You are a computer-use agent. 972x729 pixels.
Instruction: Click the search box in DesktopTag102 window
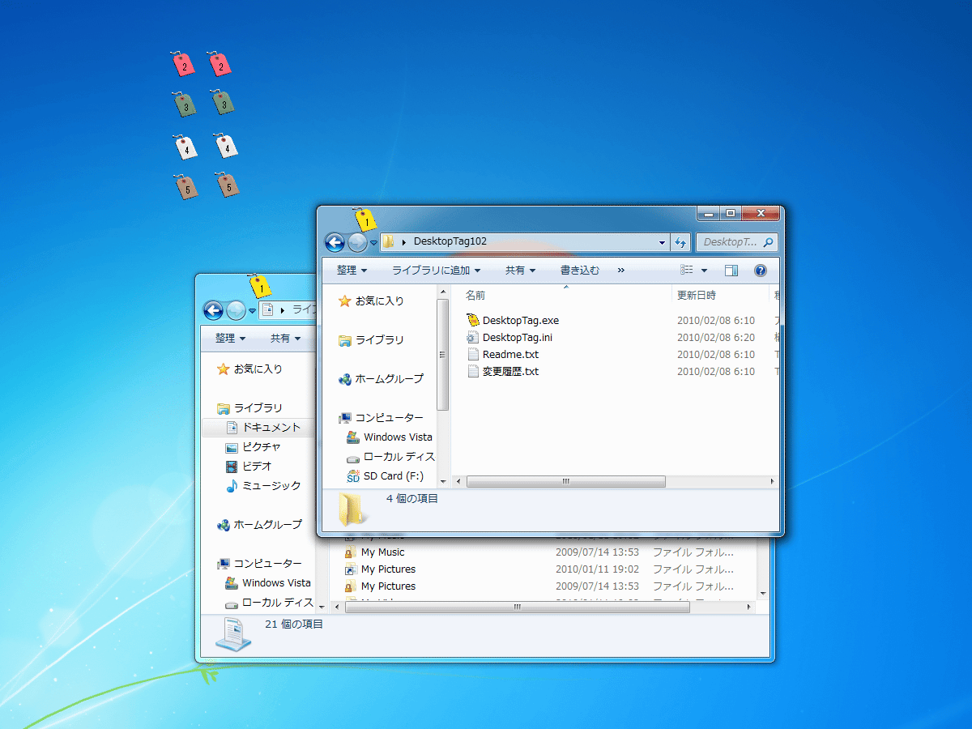point(736,241)
